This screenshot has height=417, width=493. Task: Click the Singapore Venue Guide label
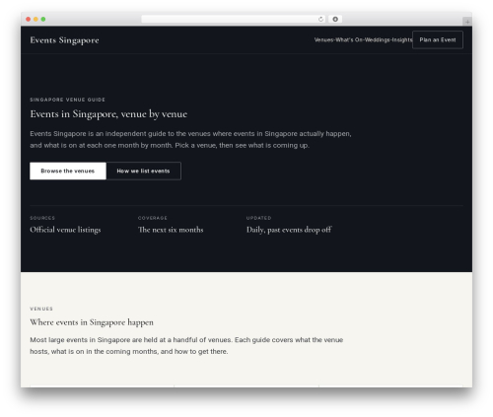67,100
